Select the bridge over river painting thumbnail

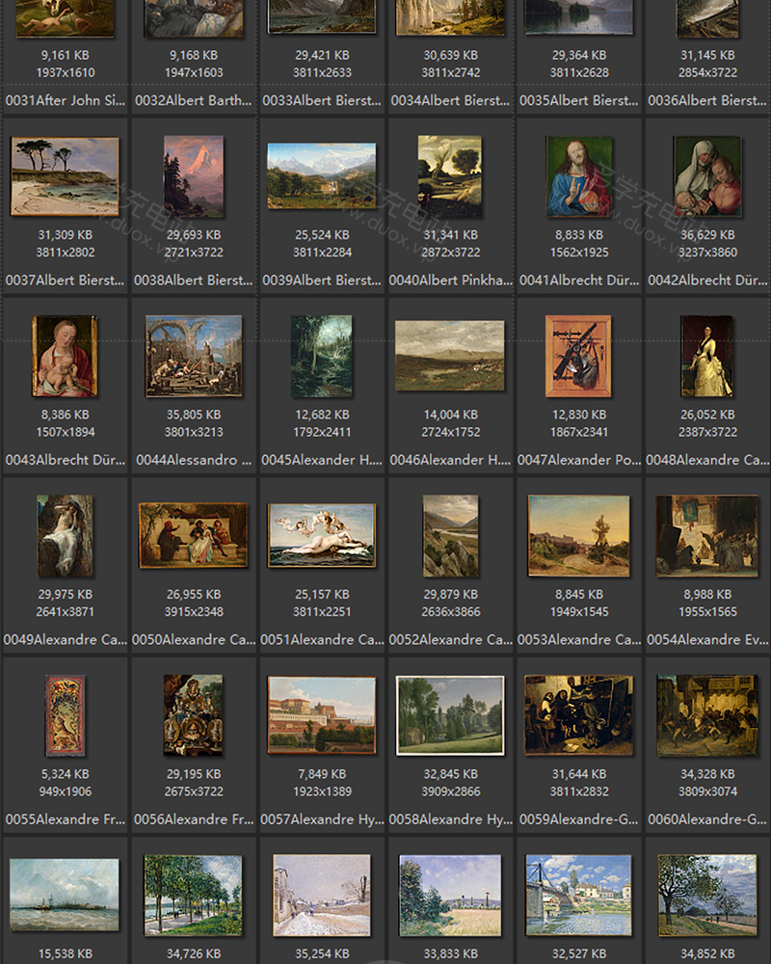coord(578,895)
